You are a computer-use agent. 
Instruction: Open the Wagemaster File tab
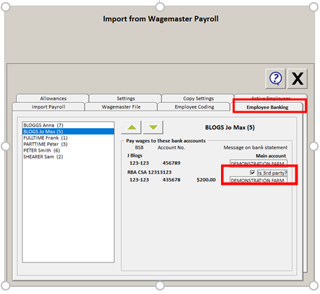(x=121, y=107)
